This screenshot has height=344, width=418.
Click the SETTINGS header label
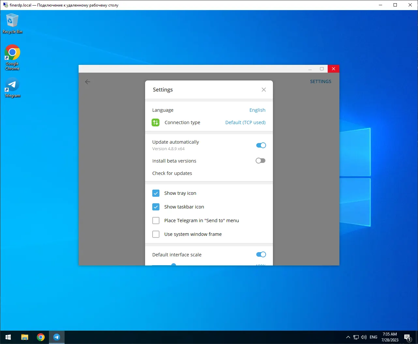pyautogui.click(x=321, y=81)
